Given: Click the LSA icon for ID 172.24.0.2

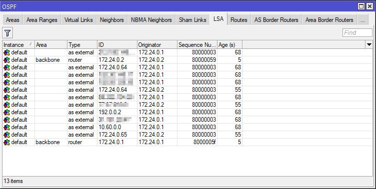Looking at the screenshot, I should (x=6, y=60).
